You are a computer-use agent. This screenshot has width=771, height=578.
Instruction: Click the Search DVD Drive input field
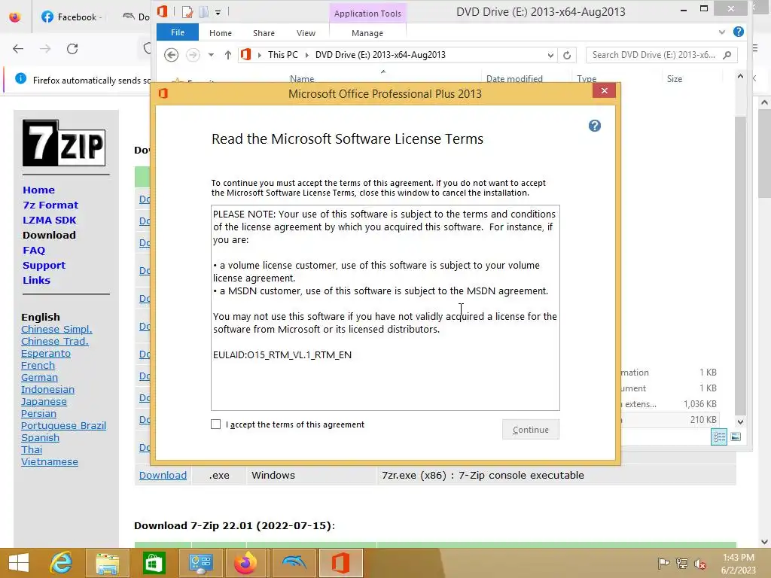(654, 55)
